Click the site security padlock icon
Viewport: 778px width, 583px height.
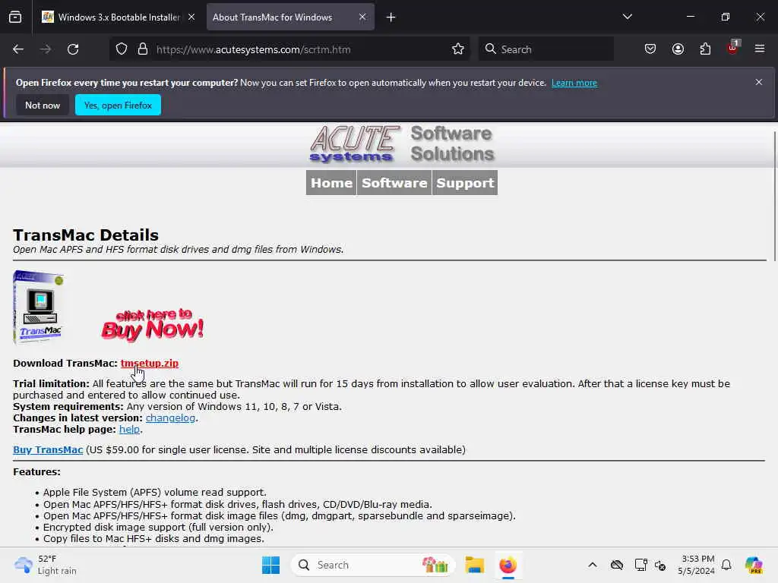coord(143,49)
